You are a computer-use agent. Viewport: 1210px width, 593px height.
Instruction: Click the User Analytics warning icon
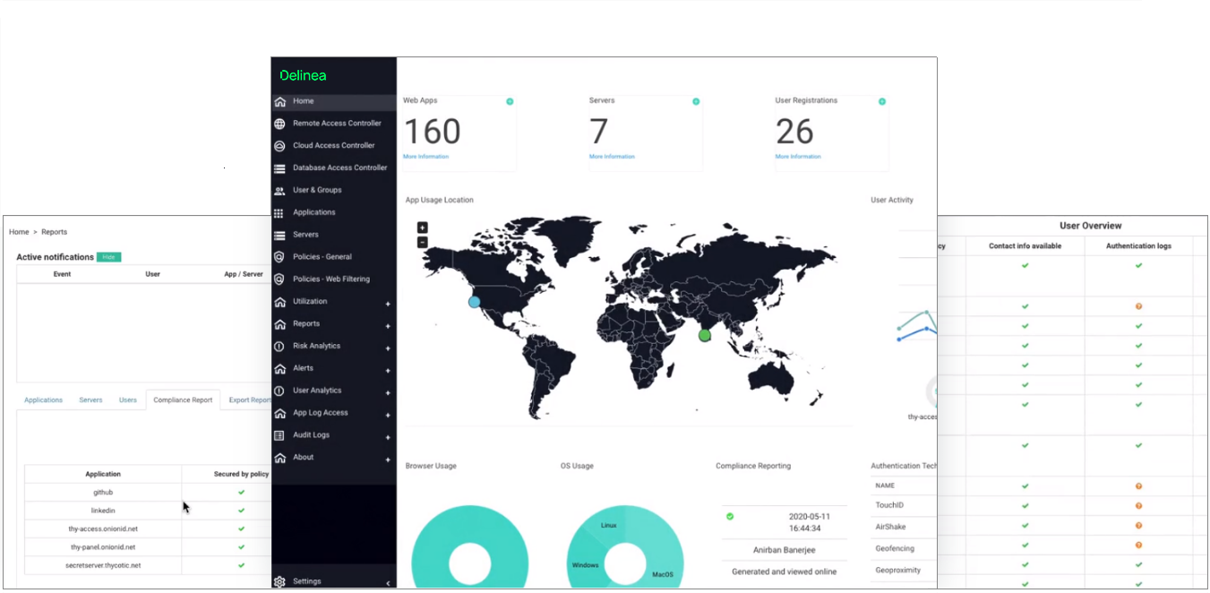(x=280, y=391)
